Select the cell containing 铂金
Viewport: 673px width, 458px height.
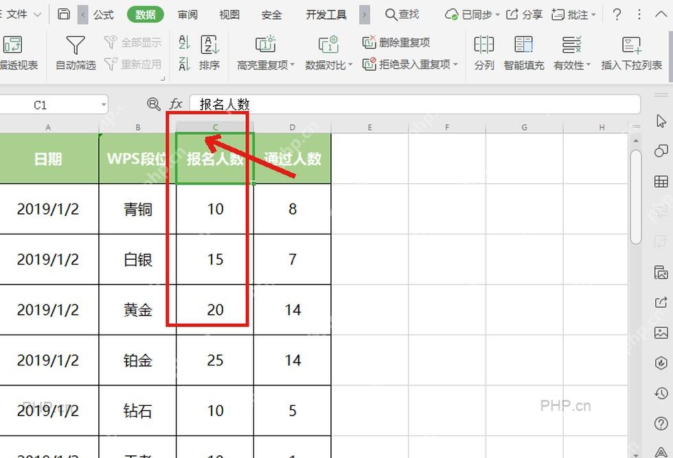coord(137,360)
